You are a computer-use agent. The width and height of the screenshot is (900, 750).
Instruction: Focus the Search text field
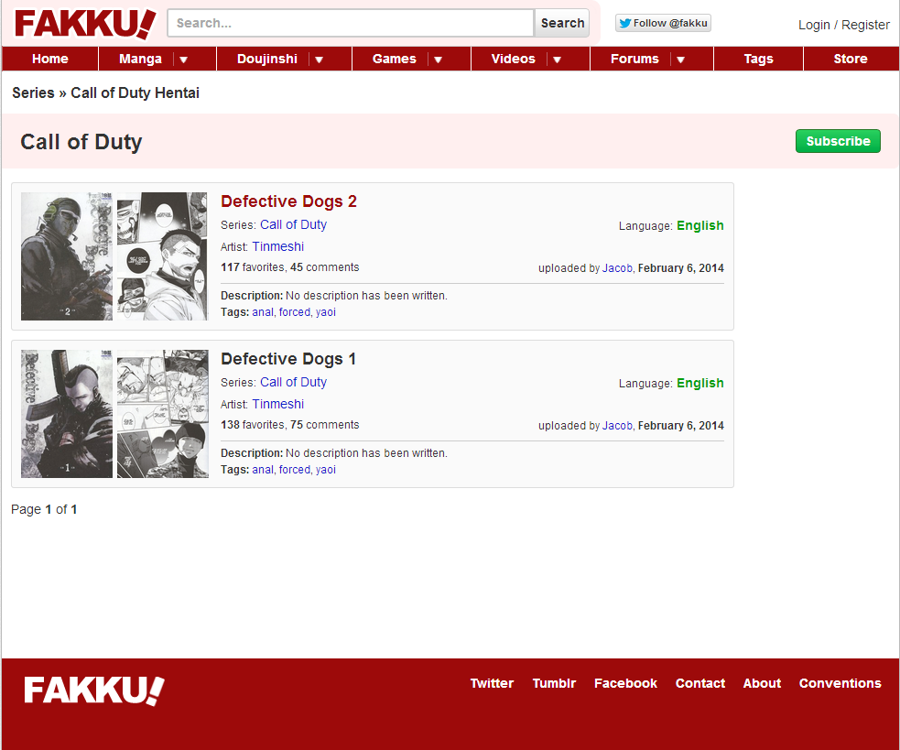point(351,23)
